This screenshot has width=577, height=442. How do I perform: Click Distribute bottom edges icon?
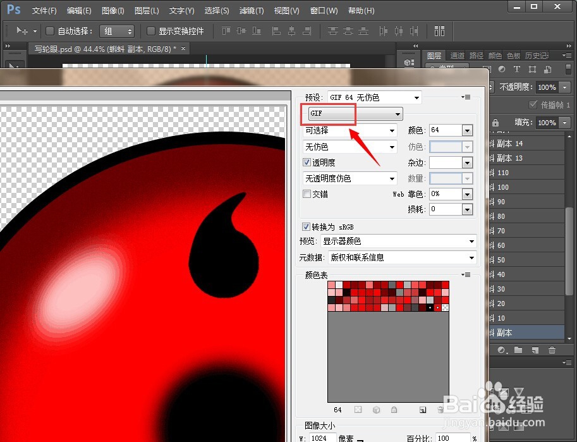[x=363, y=31]
